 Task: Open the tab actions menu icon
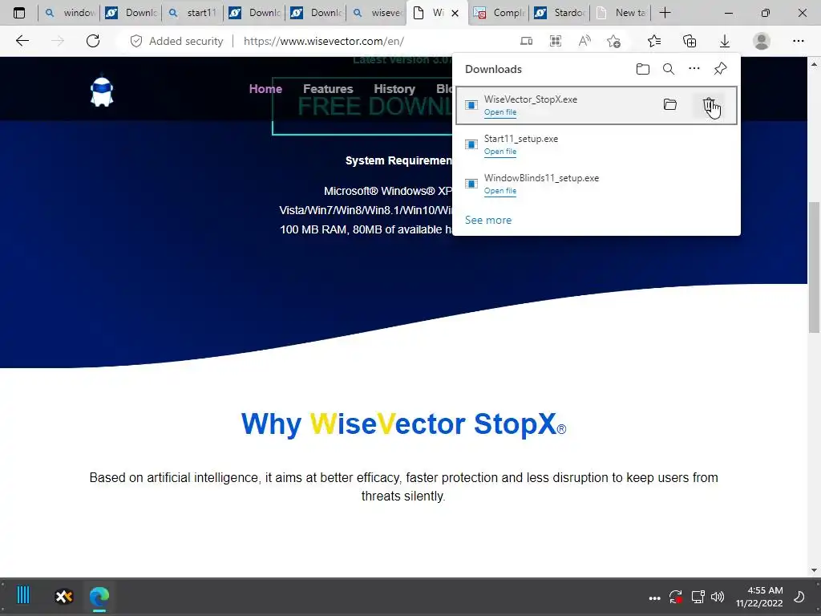[19, 13]
